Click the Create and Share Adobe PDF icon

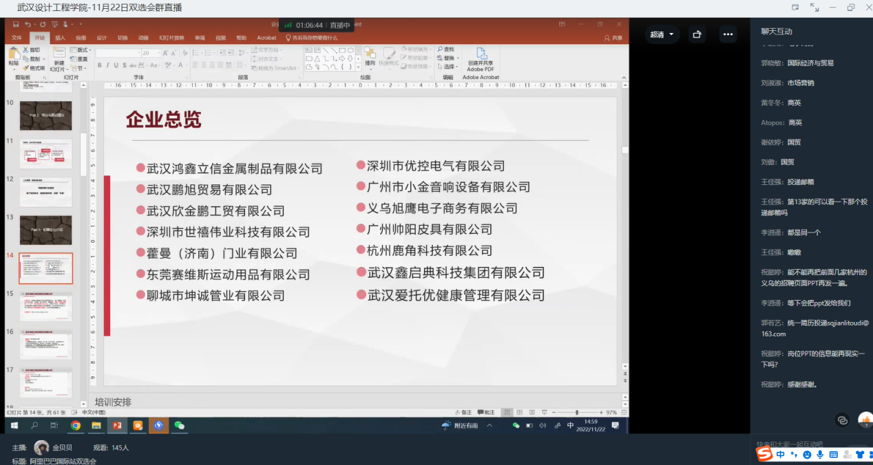point(481,59)
